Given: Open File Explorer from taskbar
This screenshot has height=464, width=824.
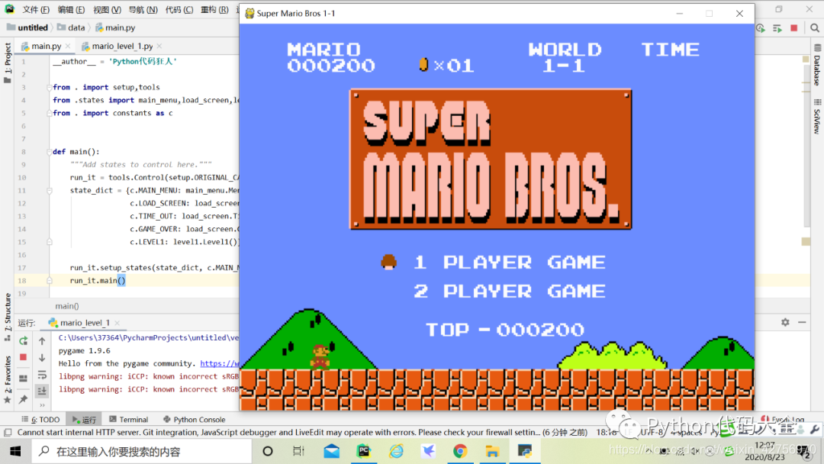Looking at the screenshot, I should pos(492,451).
